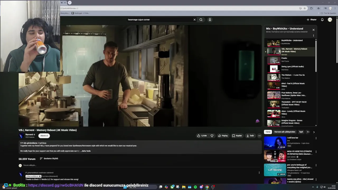This screenshot has height=190, width=338.
Task: Close the Mix playlist panel
Action: (313, 30)
